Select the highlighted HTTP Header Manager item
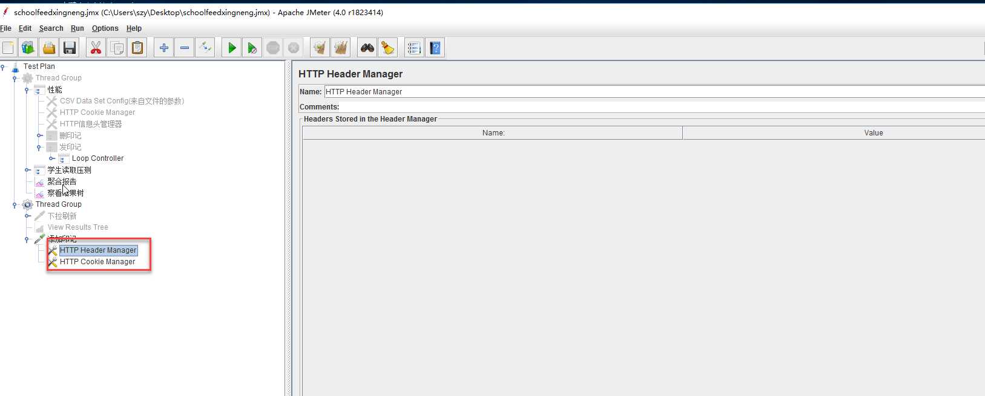 coord(98,250)
